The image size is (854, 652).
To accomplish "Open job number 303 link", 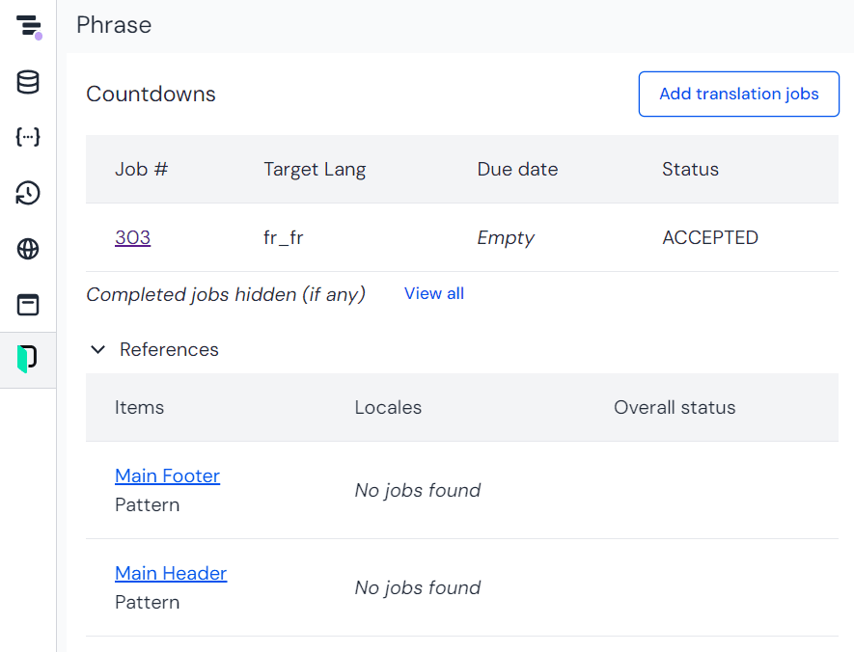I will click(132, 237).
